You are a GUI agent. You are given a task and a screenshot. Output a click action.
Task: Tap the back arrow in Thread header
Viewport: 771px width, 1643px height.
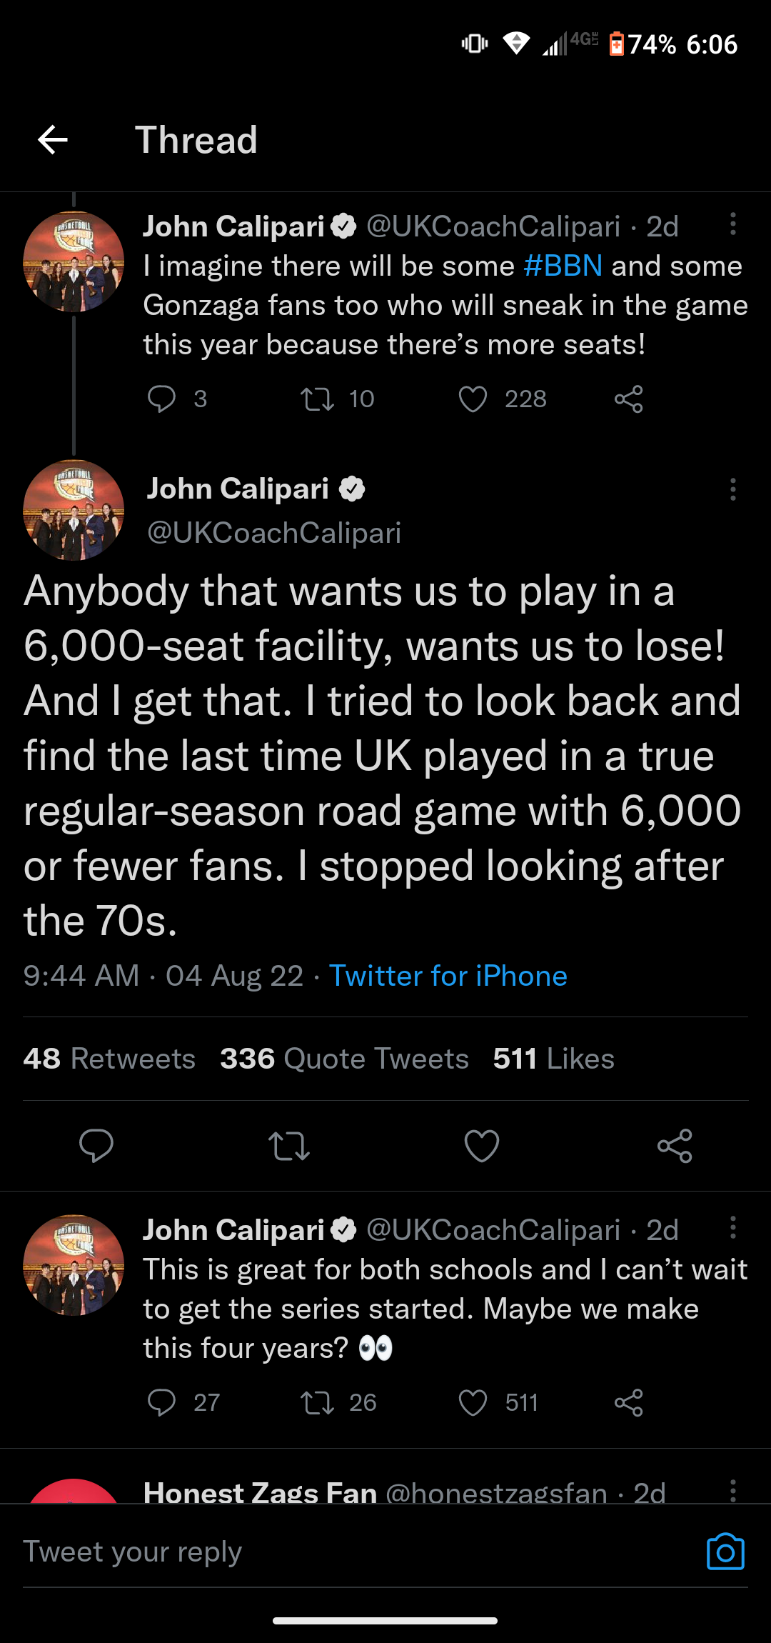pos(53,140)
